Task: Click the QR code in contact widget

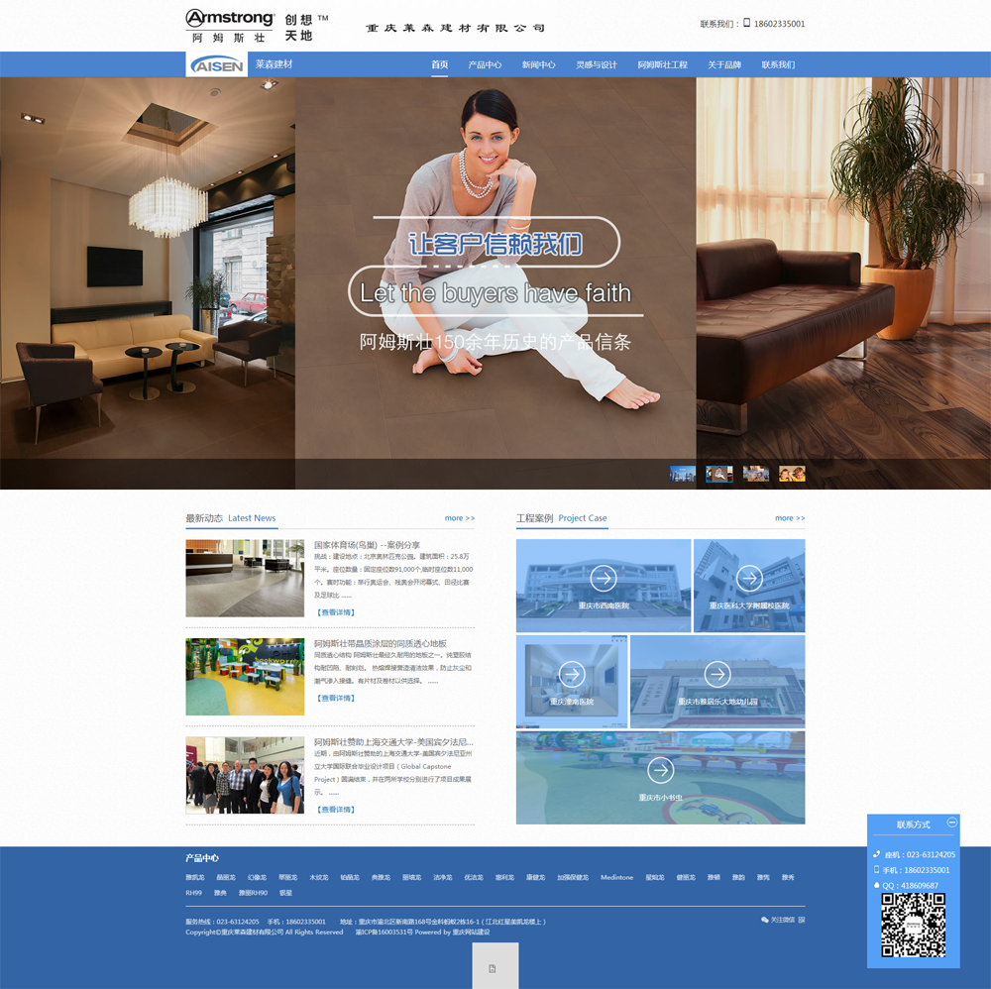Action: pyautogui.click(x=914, y=925)
